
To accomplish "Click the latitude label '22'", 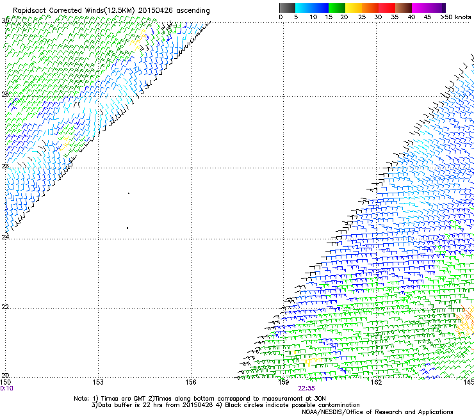I will click(5, 307).
